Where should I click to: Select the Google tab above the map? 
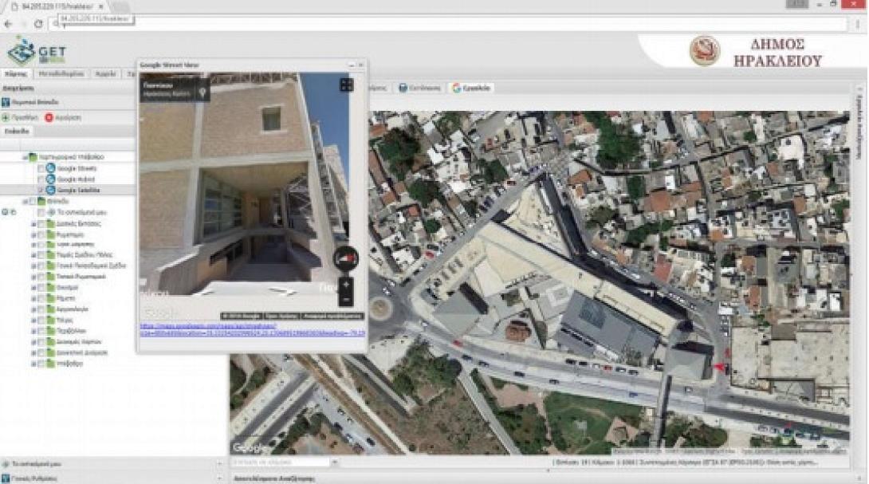point(471,89)
